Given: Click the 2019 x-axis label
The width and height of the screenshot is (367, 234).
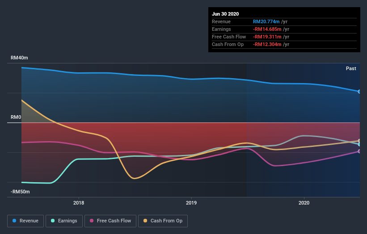Looking at the screenshot, I should [x=191, y=203].
